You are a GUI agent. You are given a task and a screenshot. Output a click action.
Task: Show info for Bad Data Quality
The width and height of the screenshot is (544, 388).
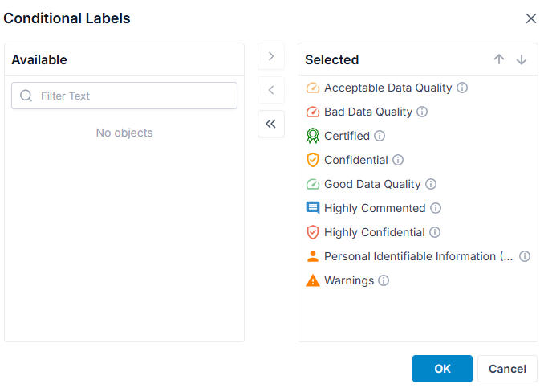pyautogui.click(x=422, y=112)
